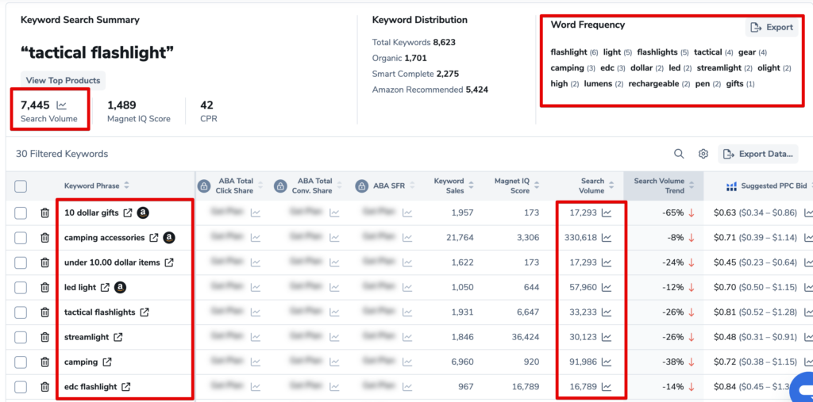This screenshot has height=402, width=813.
Task: Toggle the select-all header checkbox
Action: point(21,186)
